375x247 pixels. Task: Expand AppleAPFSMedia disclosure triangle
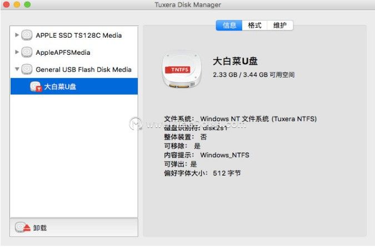pyautogui.click(x=17, y=52)
